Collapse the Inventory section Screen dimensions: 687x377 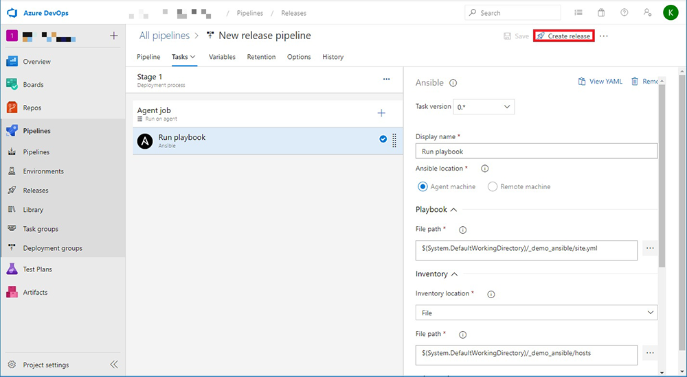454,274
